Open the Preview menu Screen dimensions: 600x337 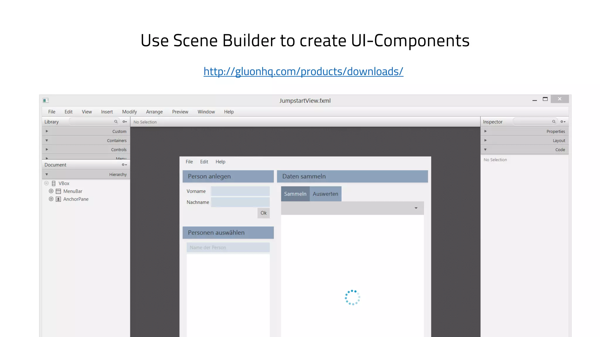[180, 112]
